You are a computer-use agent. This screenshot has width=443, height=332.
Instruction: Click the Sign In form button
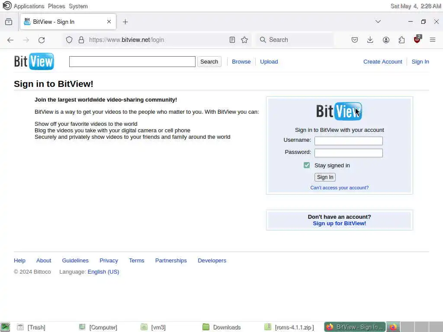point(325,177)
